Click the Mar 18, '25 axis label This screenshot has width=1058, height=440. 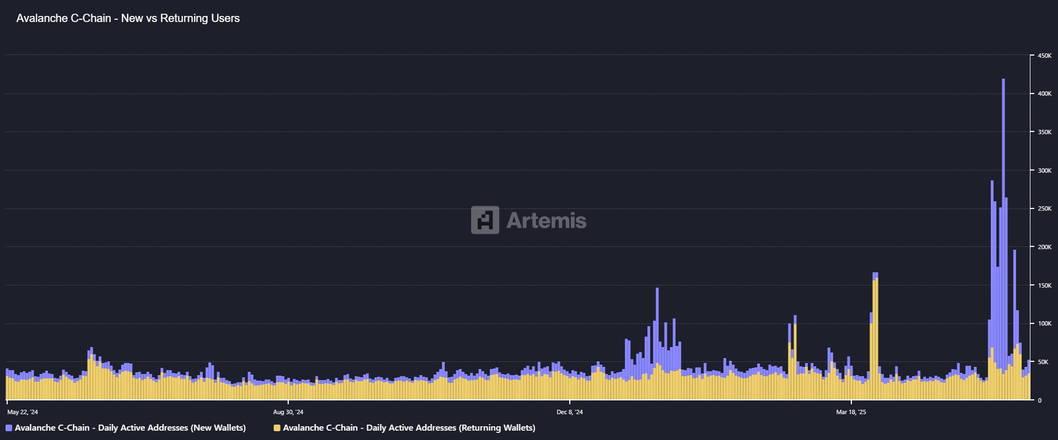tap(851, 412)
